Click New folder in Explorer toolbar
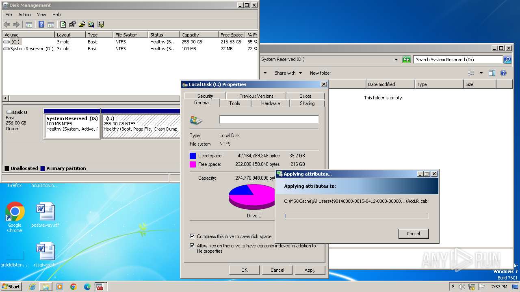 click(321, 73)
